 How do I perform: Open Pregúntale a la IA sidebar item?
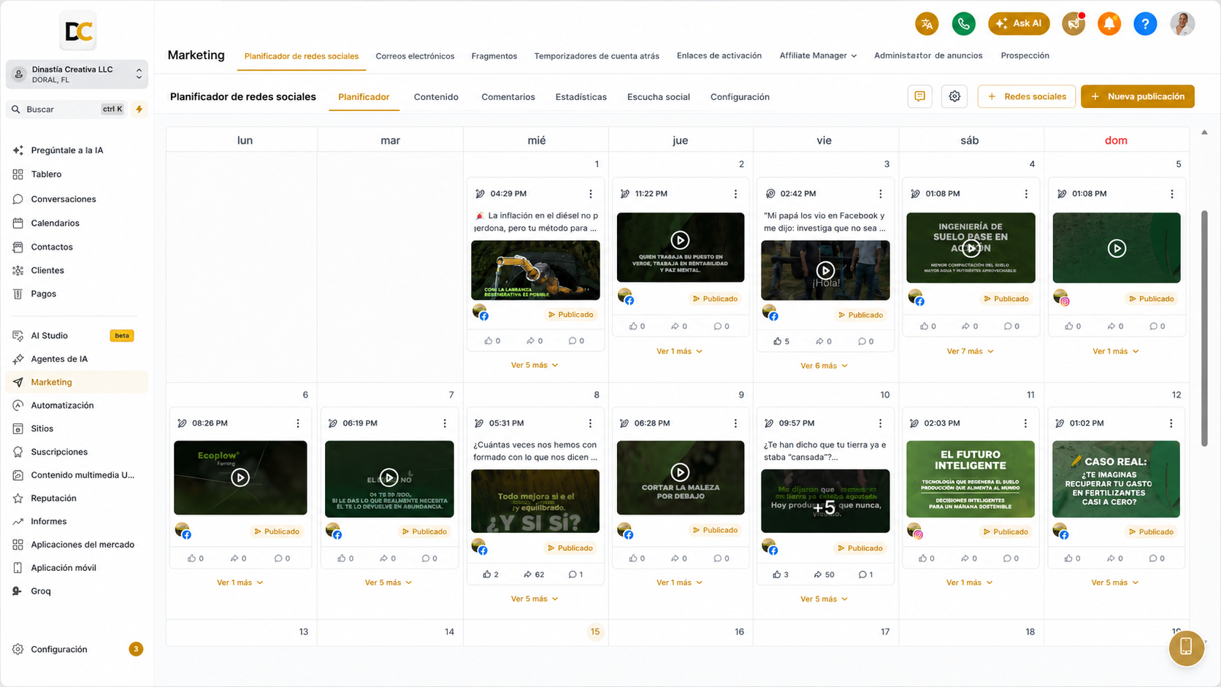[77, 150]
